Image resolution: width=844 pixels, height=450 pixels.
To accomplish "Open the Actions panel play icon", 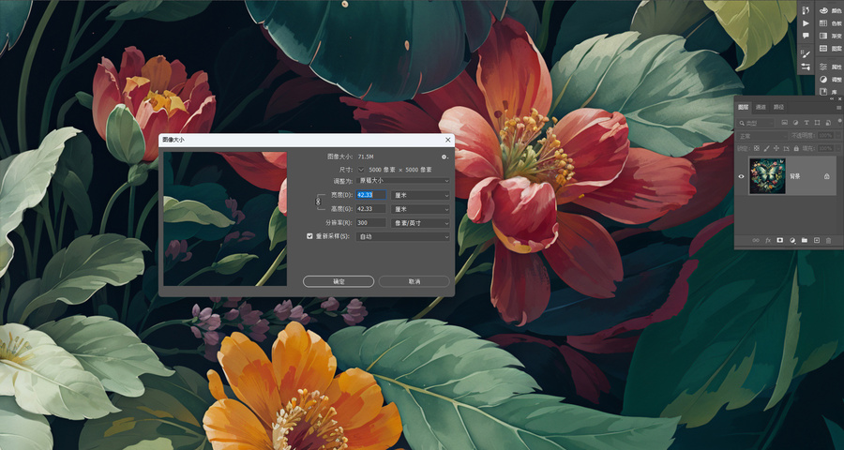I will [806, 23].
